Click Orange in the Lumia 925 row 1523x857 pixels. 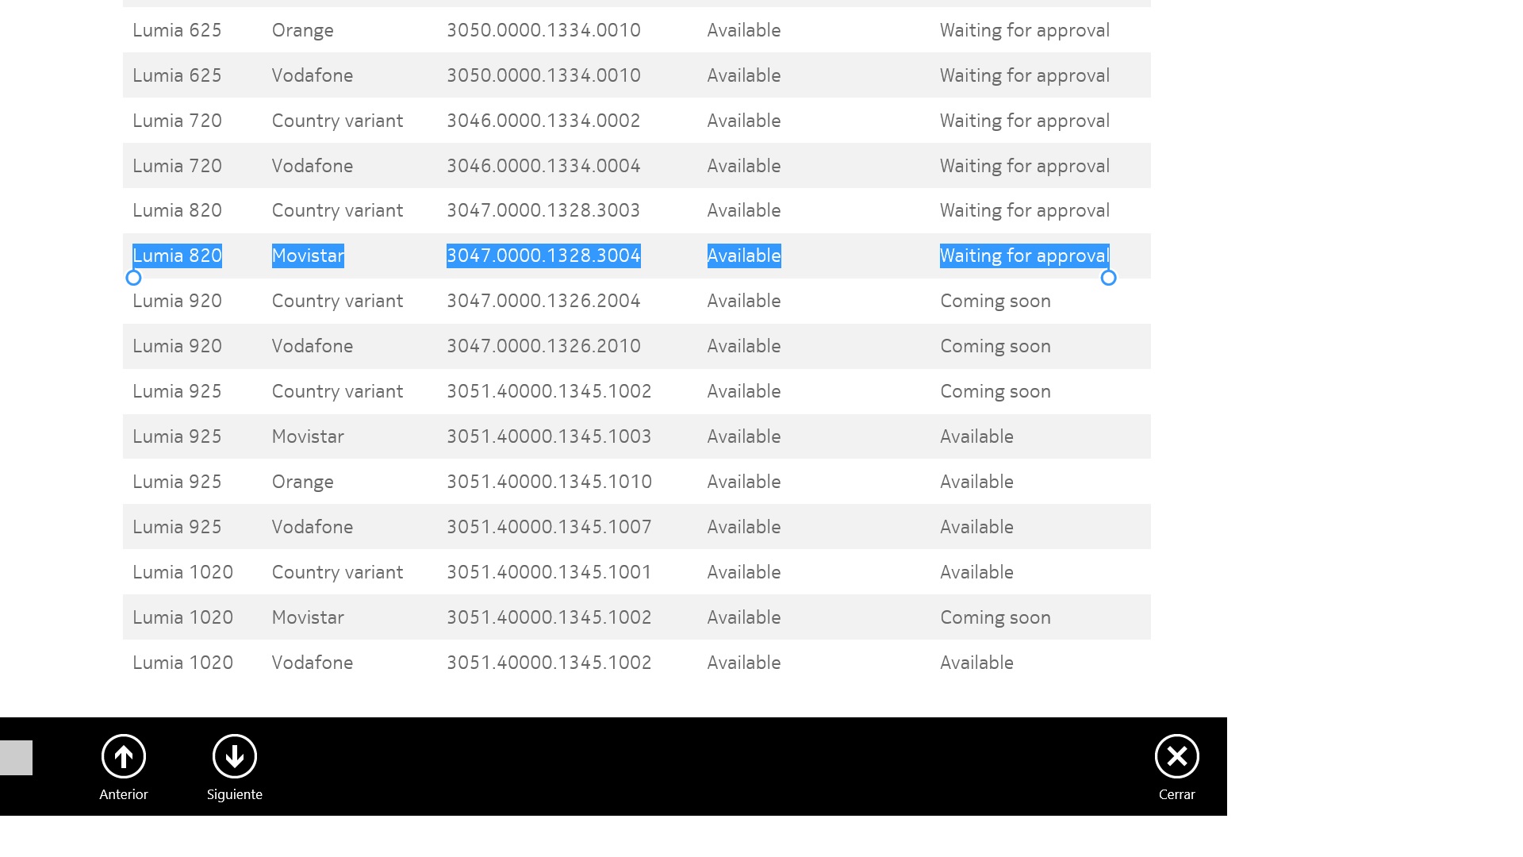302,482
